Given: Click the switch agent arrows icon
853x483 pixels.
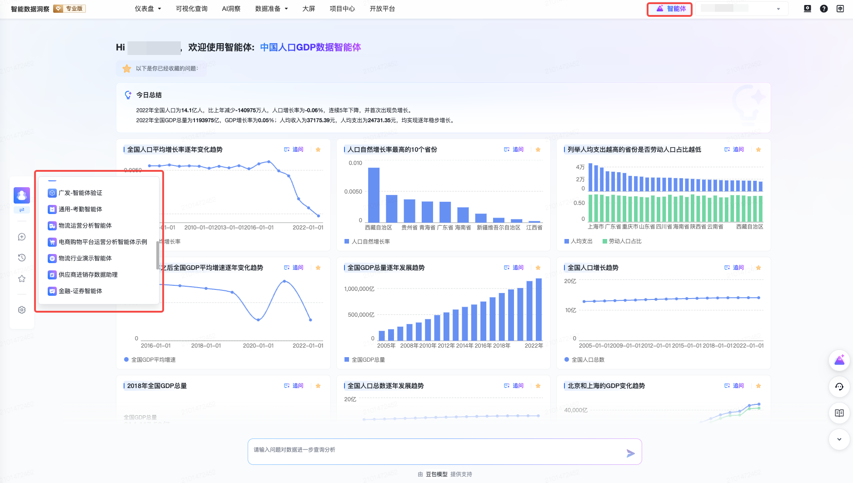Looking at the screenshot, I should click(22, 210).
